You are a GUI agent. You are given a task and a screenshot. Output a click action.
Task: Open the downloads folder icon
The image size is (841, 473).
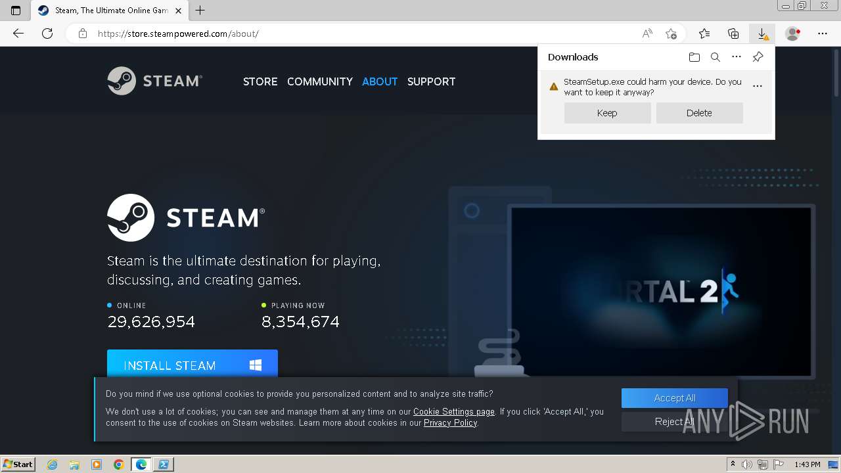pyautogui.click(x=694, y=57)
